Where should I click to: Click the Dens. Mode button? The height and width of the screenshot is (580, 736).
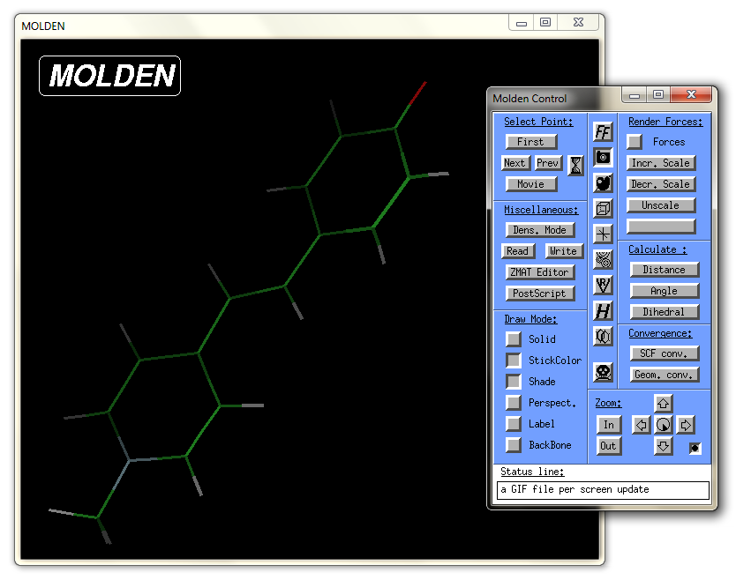point(541,230)
